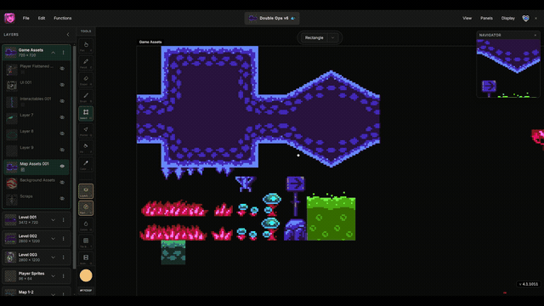544x306 pixels.
Task: Expand the Level 002 group
Action: [x=53, y=238]
